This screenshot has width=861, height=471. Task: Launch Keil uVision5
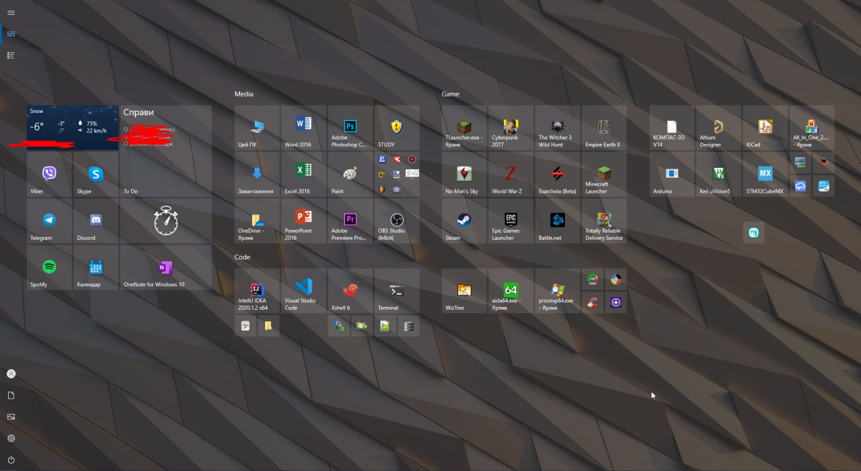click(x=718, y=175)
